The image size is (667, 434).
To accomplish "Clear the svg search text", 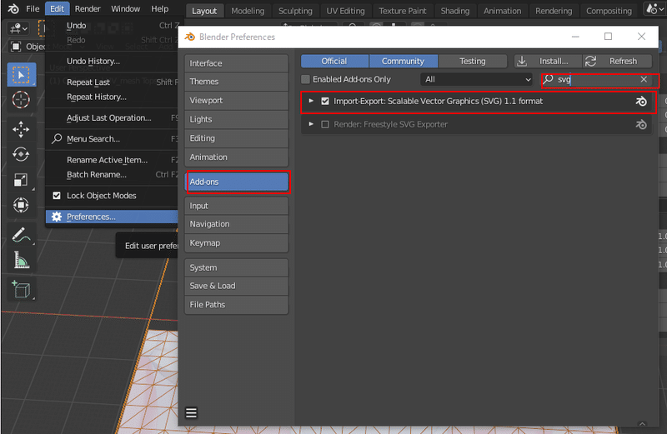I will (x=644, y=79).
